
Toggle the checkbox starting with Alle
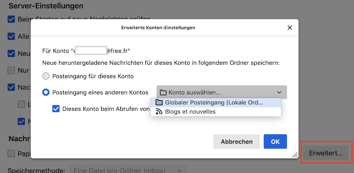(11, 36)
